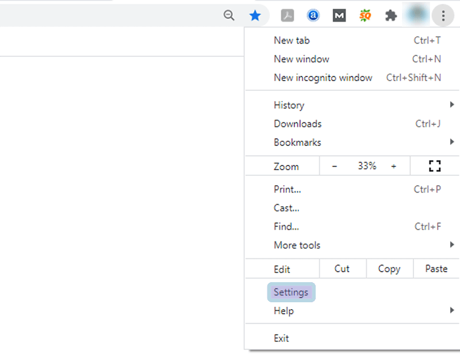Open the browser profile avatar
This screenshot has height=358, width=460.
coord(416,16)
